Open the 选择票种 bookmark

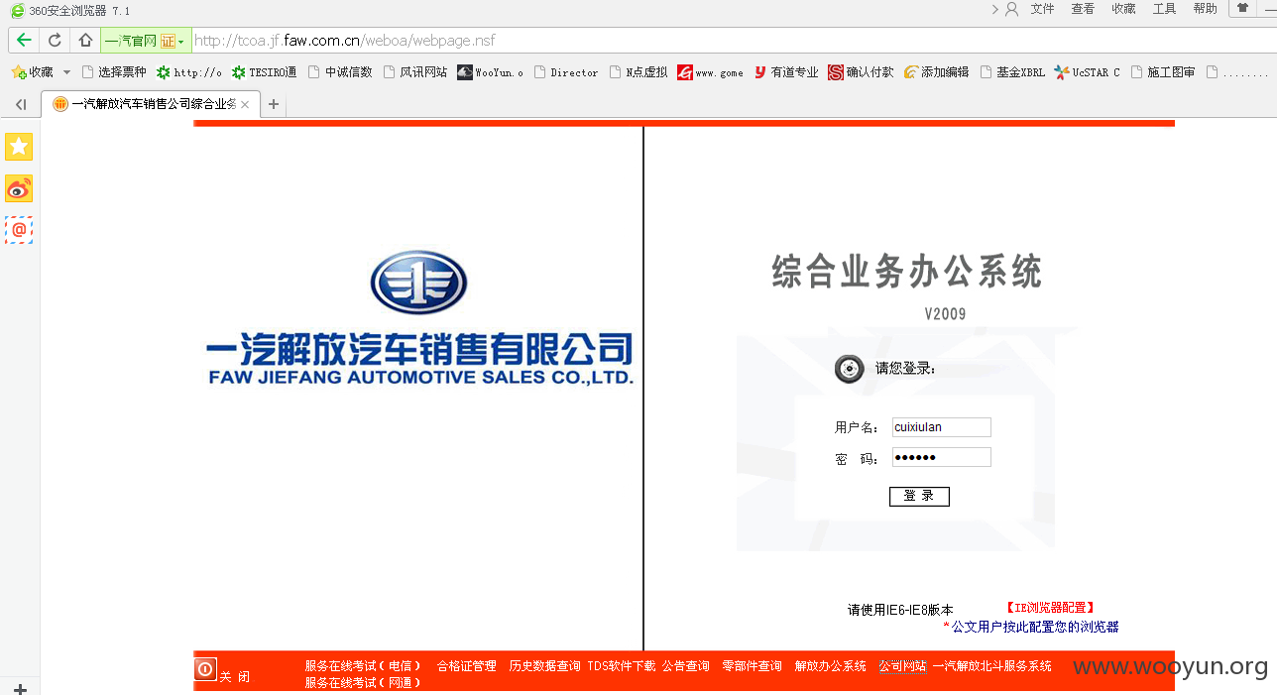pyautogui.click(x=114, y=72)
